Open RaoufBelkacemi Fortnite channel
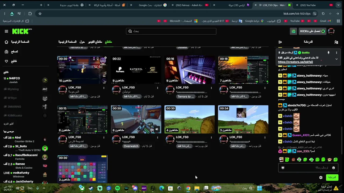This screenshot has width=344, height=193. pyautogui.click(x=25, y=157)
